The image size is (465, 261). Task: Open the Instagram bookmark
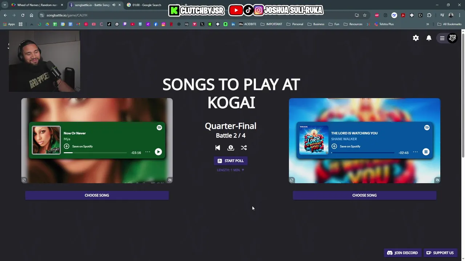coord(163,24)
